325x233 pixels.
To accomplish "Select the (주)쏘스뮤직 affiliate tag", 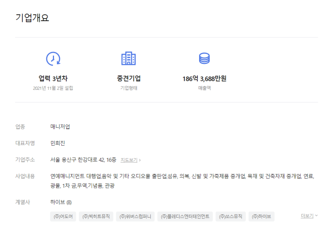I will point(230,216).
